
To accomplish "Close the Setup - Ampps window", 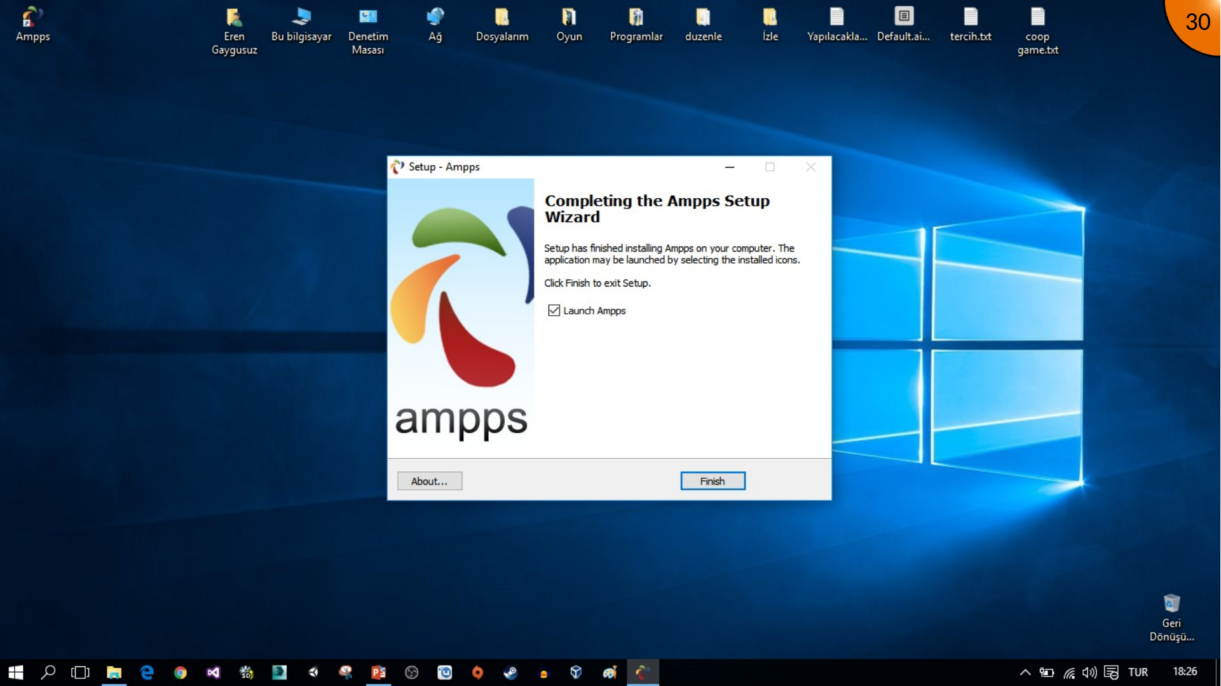I will [x=811, y=167].
